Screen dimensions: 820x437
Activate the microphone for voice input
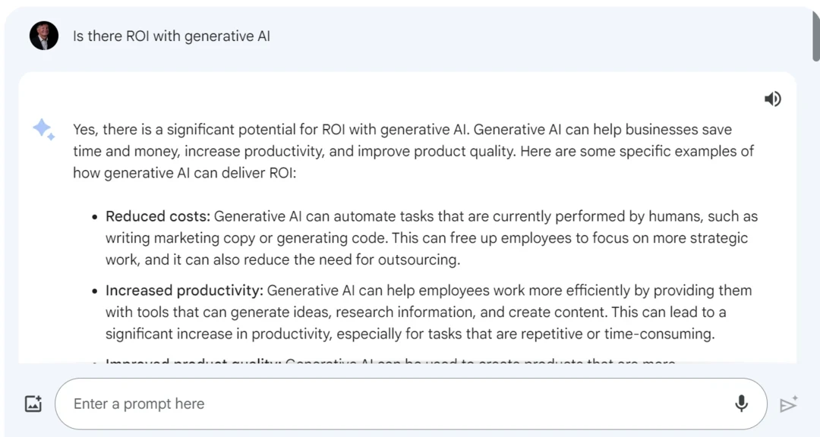[x=741, y=404]
